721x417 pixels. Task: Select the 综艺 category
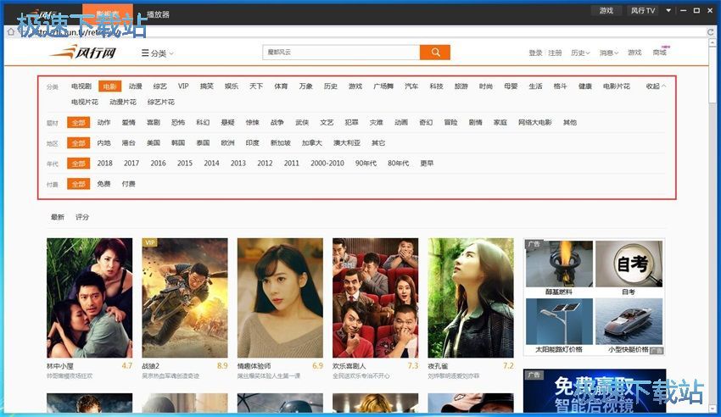[x=160, y=86]
